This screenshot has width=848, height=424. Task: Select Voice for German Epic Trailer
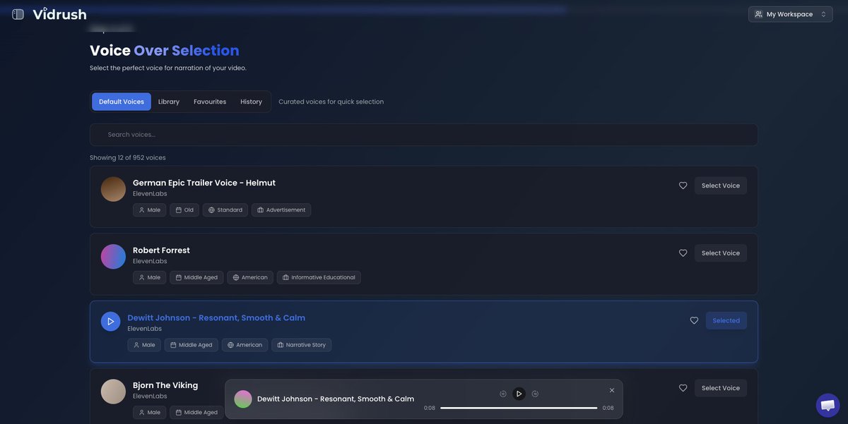coord(721,186)
